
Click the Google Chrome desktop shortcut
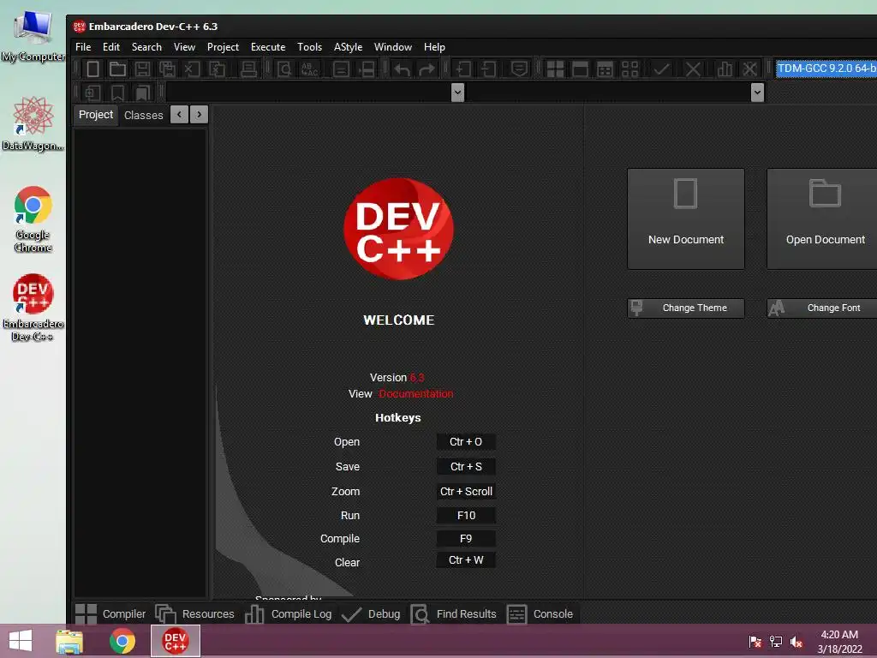pyautogui.click(x=33, y=218)
